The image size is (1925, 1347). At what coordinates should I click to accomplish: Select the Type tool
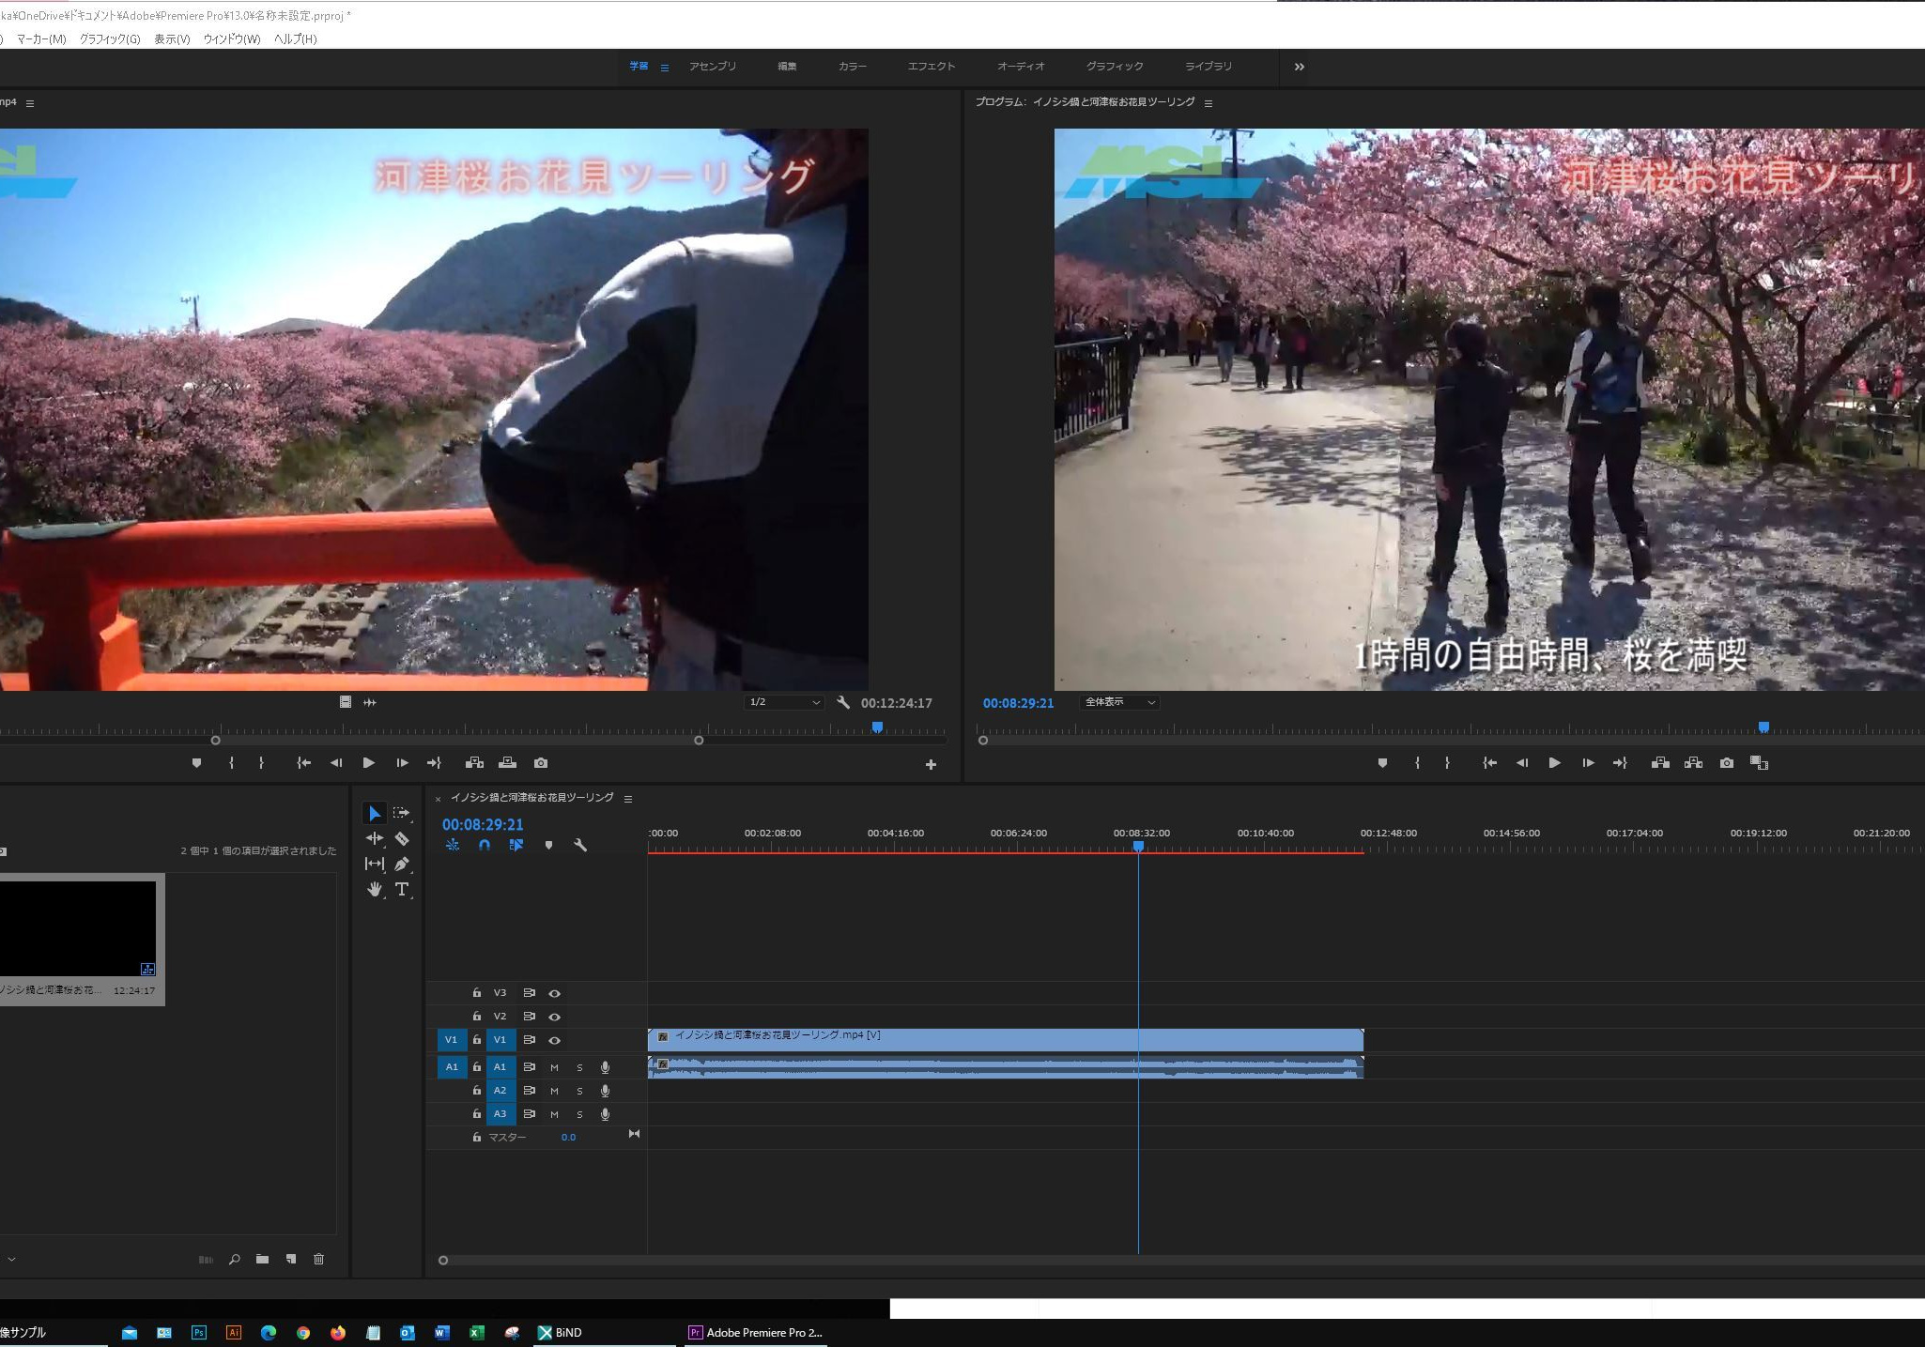(402, 889)
